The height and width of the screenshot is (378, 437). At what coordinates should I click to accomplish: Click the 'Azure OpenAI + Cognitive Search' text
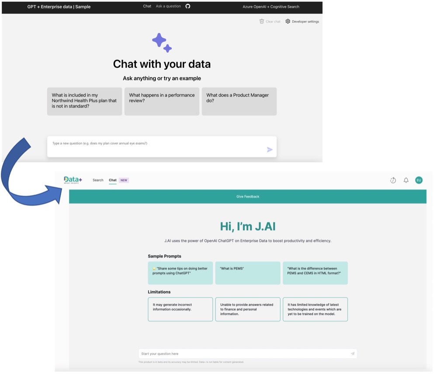pyautogui.click(x=271, y=7)
